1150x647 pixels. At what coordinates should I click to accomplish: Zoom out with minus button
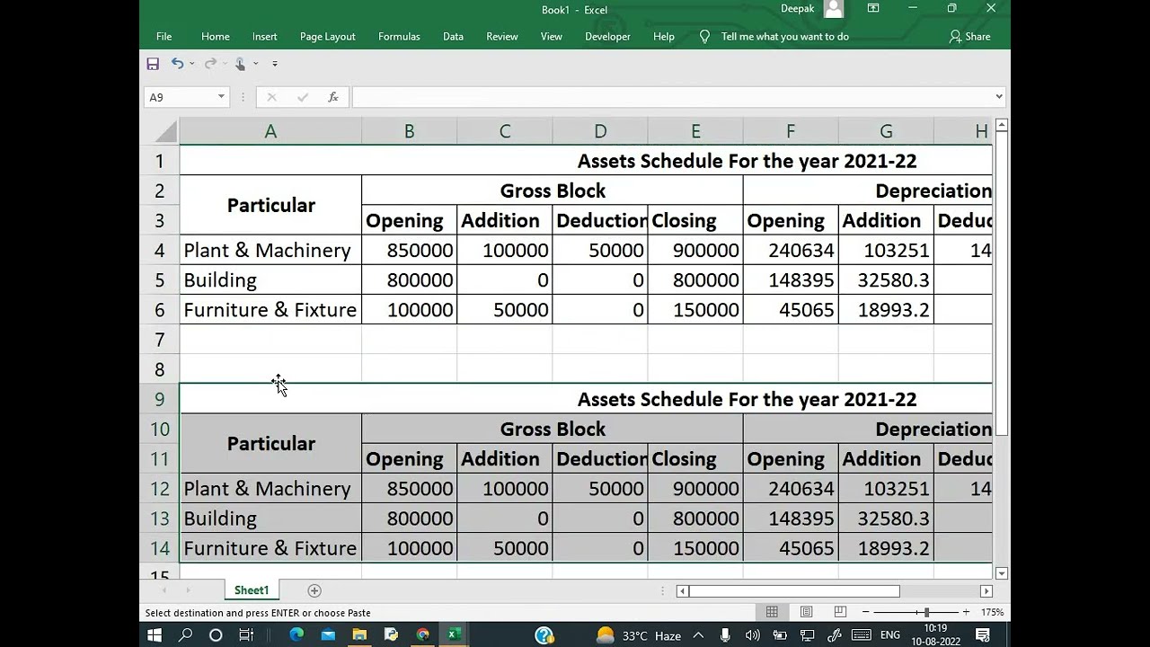point(866,612)
